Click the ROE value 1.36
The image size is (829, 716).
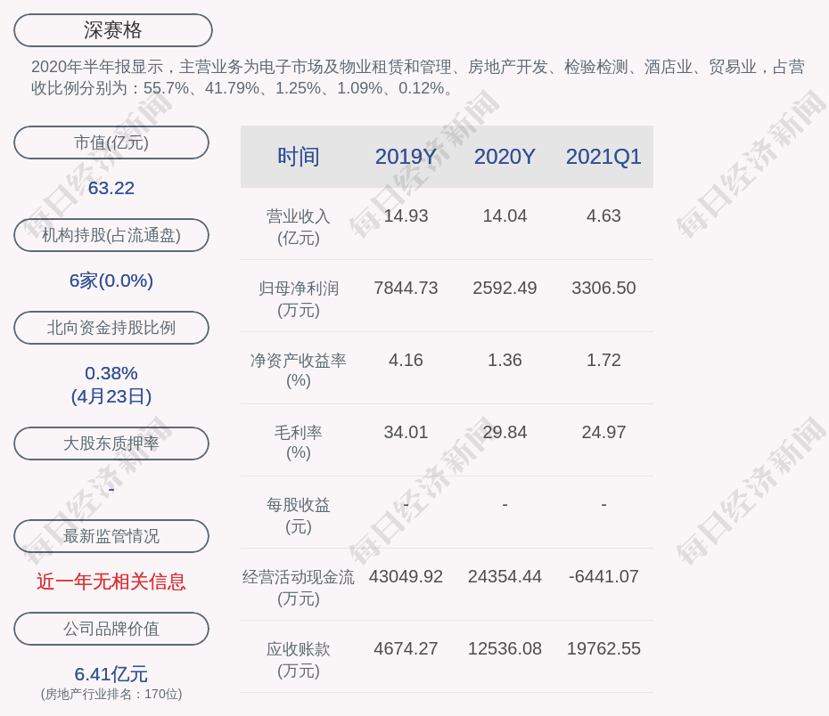pyautogui.click(x=505, y=360)
